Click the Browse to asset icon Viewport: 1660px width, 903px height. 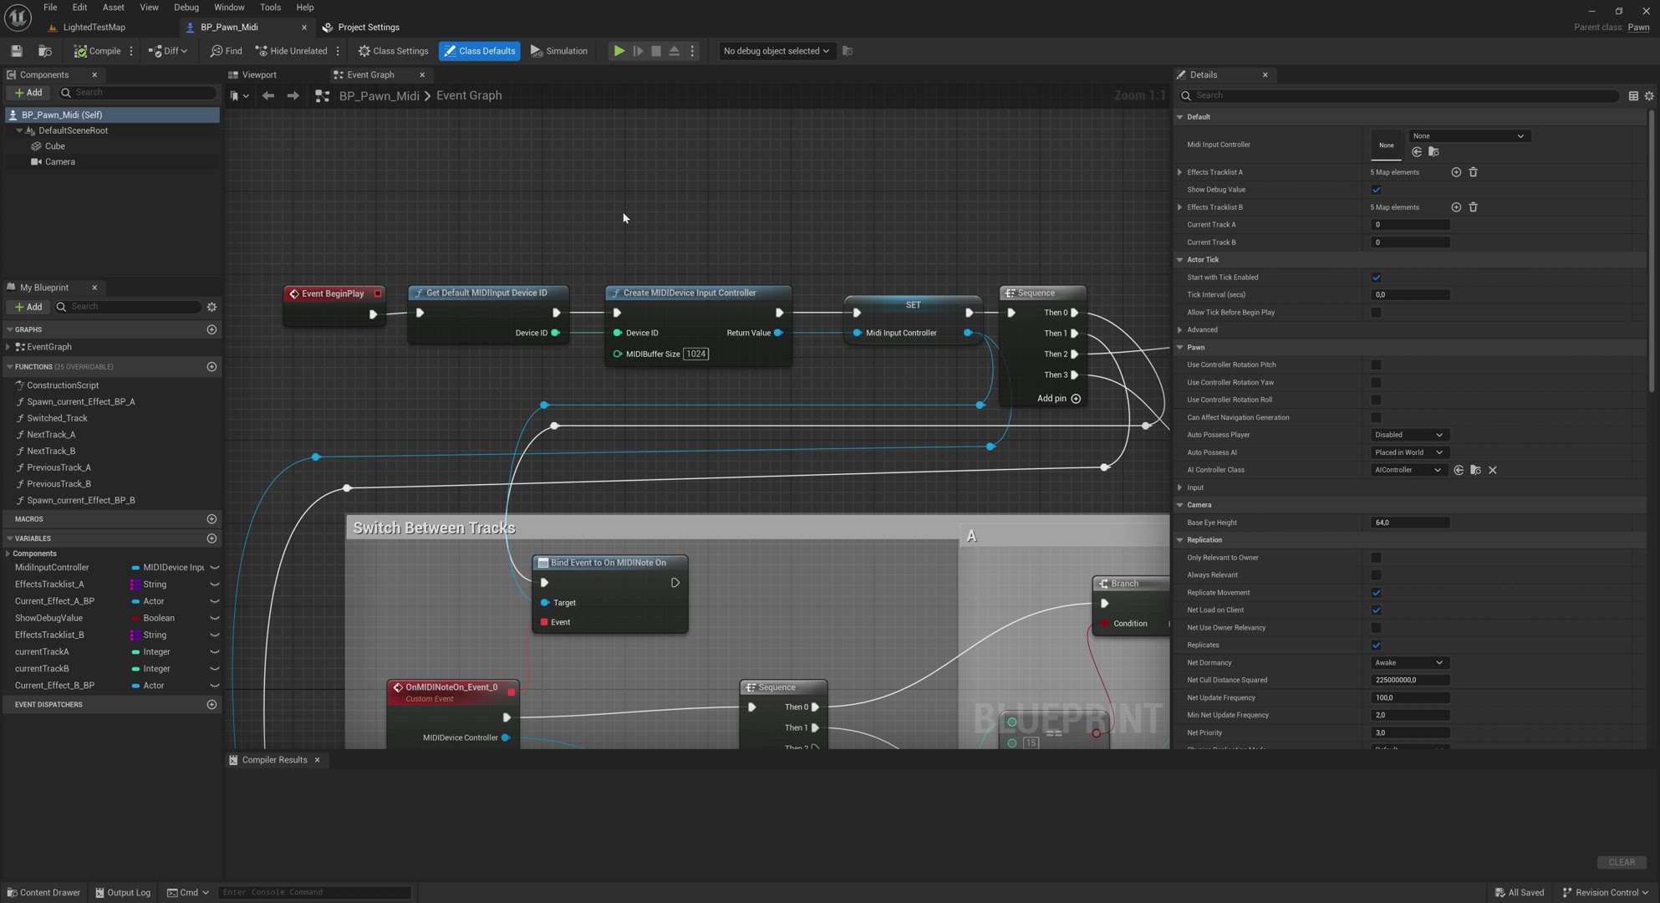(45, 51)
